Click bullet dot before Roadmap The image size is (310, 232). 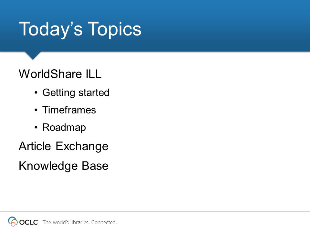click(x=36, y=127)
